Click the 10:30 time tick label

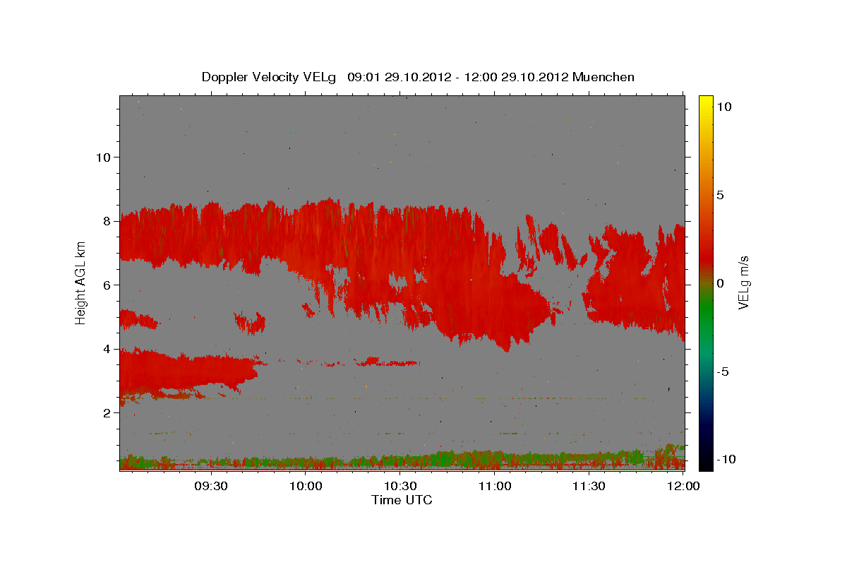point(400,486)
